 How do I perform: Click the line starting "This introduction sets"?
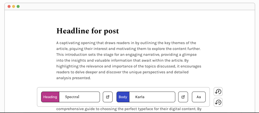click(x=126, y=54)
